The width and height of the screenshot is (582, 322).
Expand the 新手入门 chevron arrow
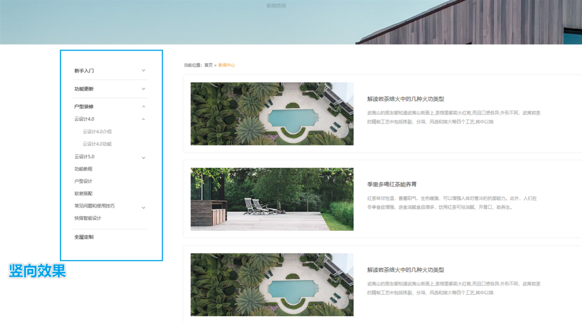(143, 70)
